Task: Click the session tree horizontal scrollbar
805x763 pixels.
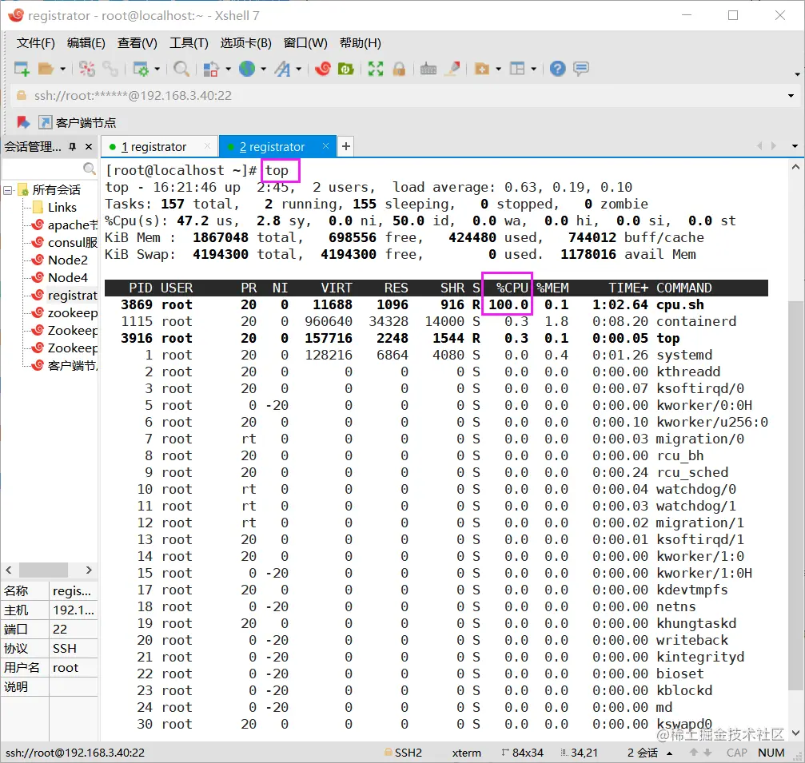Action: tap(44, 570)
